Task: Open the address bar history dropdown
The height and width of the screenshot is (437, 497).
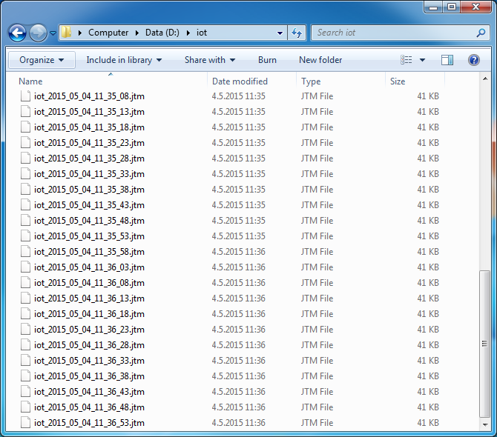Action: pos(280,33)
